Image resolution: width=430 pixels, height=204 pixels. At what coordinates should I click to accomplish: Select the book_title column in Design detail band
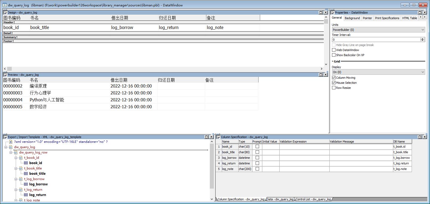[x=70, y=27]
